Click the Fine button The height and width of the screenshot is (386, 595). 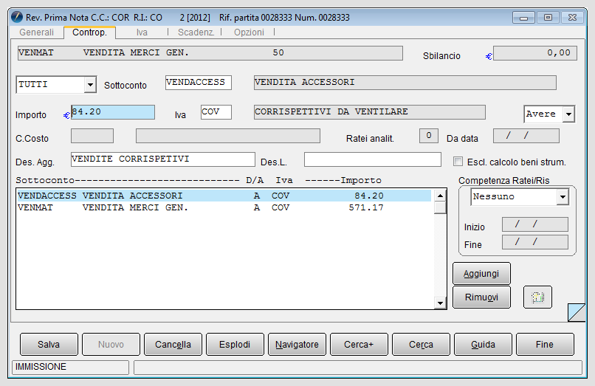545,344
